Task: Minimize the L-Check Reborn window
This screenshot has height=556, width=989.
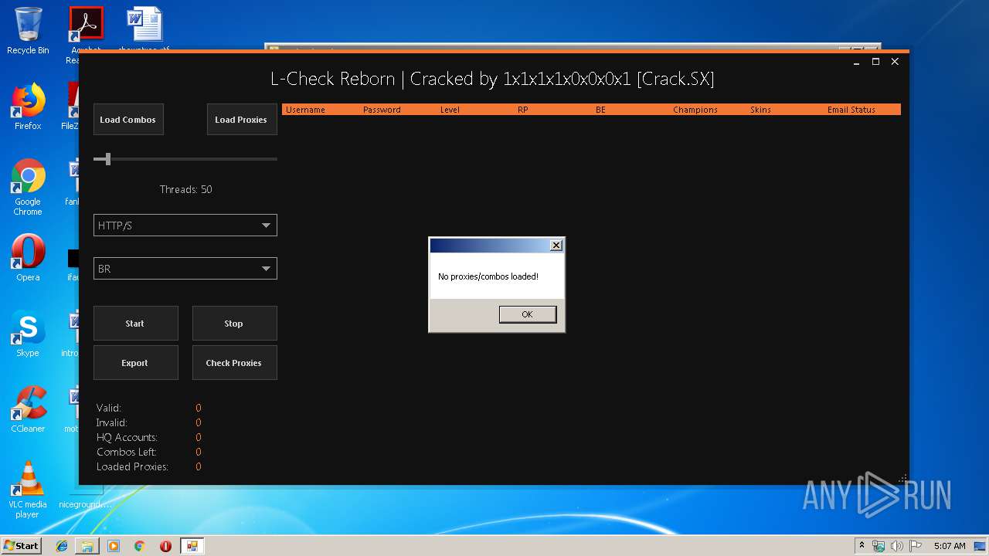Action: click(856, 62)
